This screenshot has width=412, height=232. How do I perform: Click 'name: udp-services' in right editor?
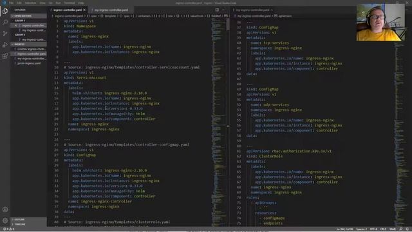tap(270, 104)
